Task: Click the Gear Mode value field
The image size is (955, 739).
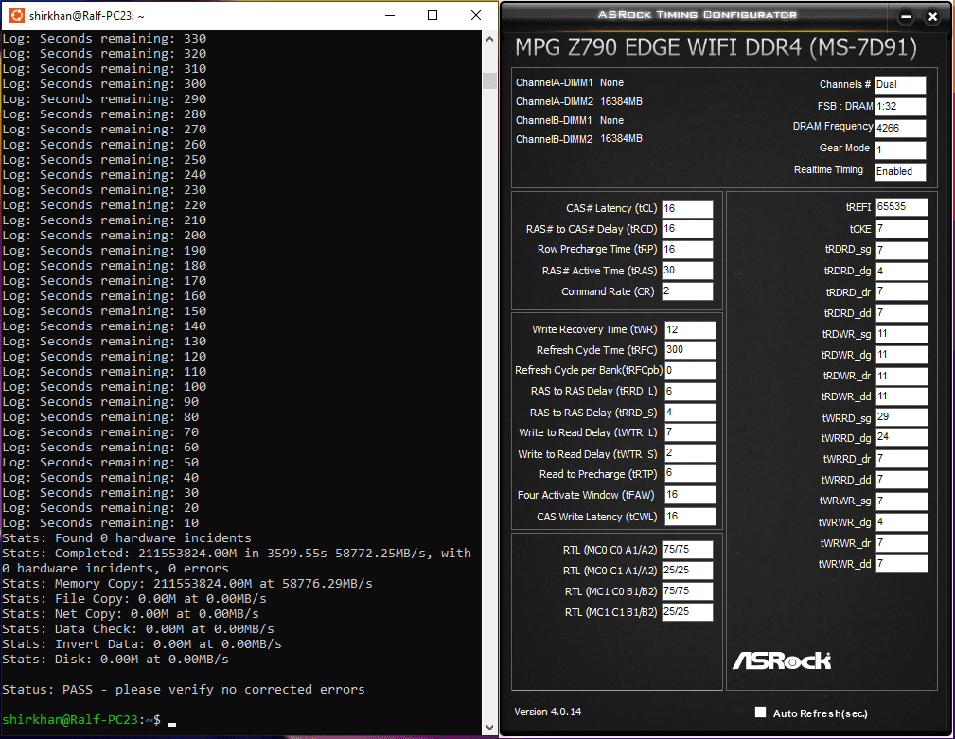Action: click(x=900, y=150)
